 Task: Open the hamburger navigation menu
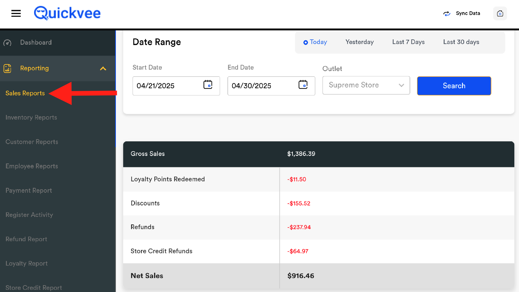16,13
